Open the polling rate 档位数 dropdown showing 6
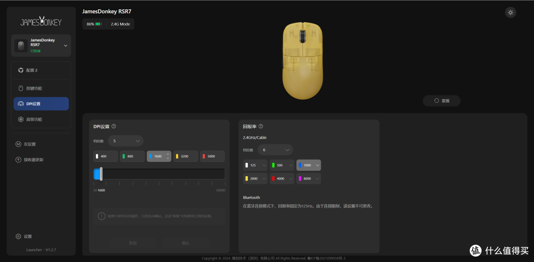 (275, 150)
